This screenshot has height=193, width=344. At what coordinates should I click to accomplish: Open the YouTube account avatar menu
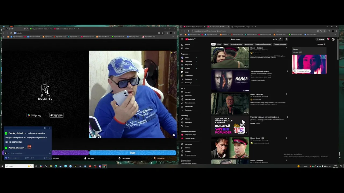pos(333,39)
